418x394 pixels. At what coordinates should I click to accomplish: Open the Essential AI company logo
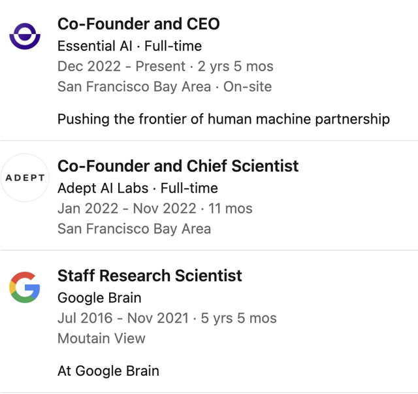pos(25,37)
